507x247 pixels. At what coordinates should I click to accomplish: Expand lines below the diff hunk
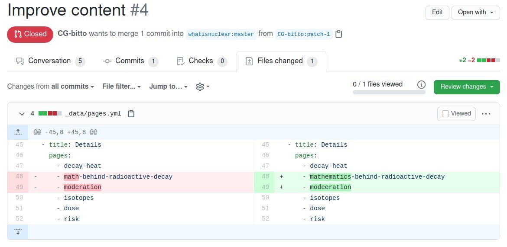(18, 232)
